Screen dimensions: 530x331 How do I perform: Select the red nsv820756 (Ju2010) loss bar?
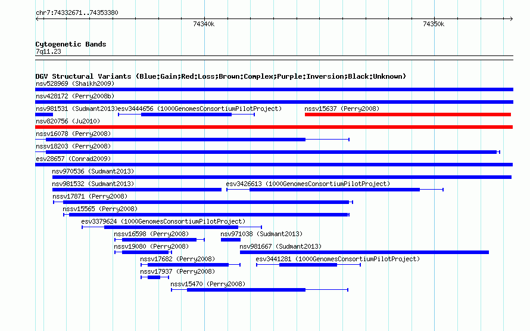[x=274, y=127]
